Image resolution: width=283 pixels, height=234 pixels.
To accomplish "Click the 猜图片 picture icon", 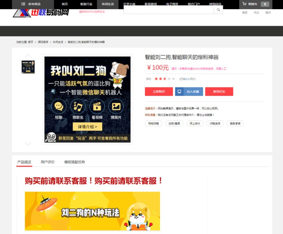I will pyautogui.click(x=116, y=106).
